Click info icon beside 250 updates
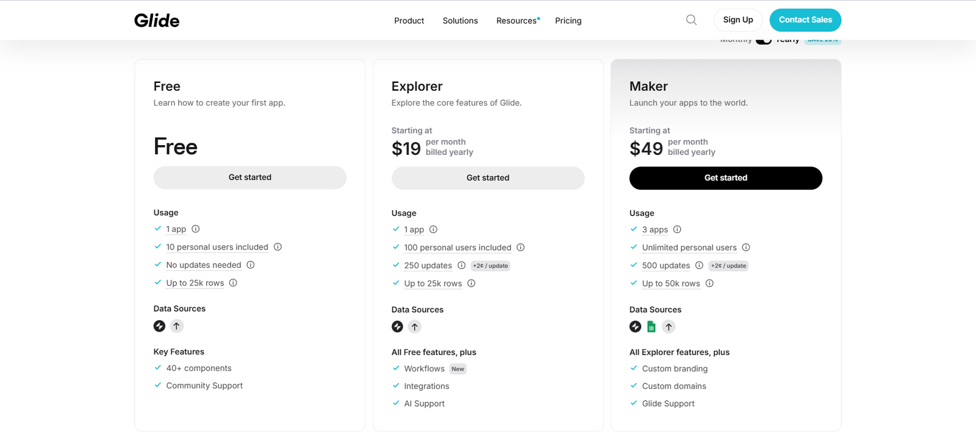This screenshot has width=976, height=436. click(462, 265)
